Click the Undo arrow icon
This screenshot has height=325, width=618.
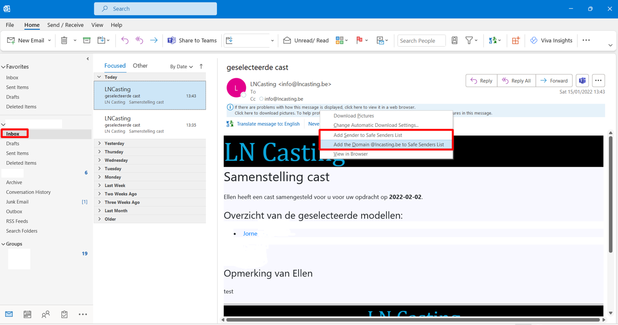pos(125,41)
